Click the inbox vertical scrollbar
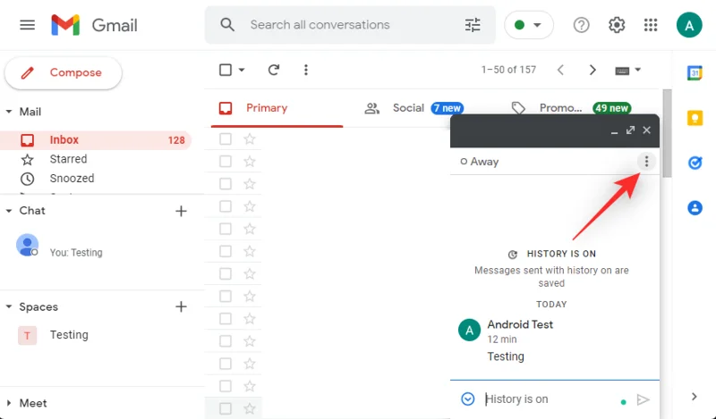This screenshot has width=716, height=419. [x=667, y=134]
